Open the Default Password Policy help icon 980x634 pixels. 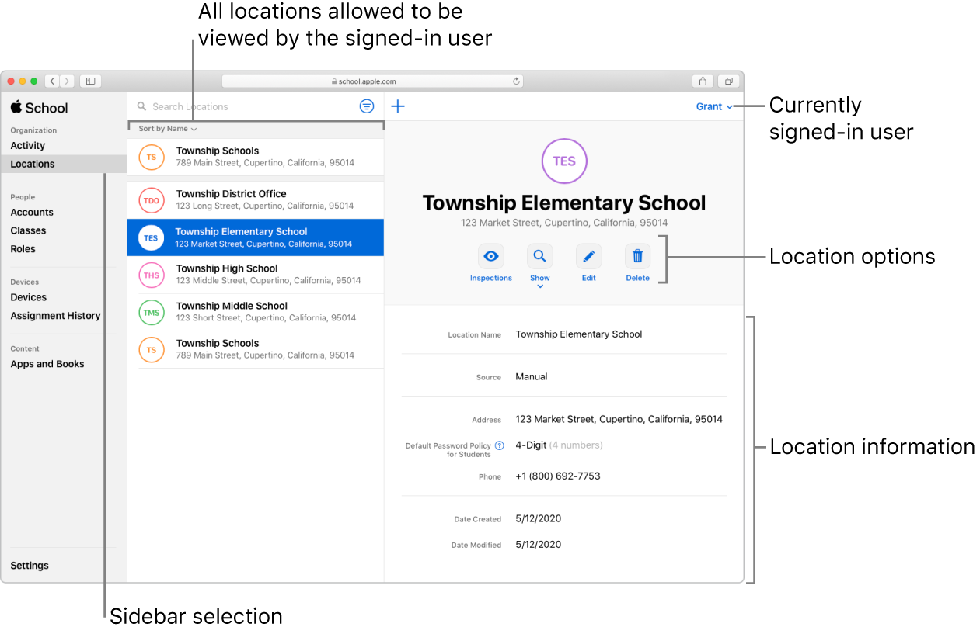498,445
